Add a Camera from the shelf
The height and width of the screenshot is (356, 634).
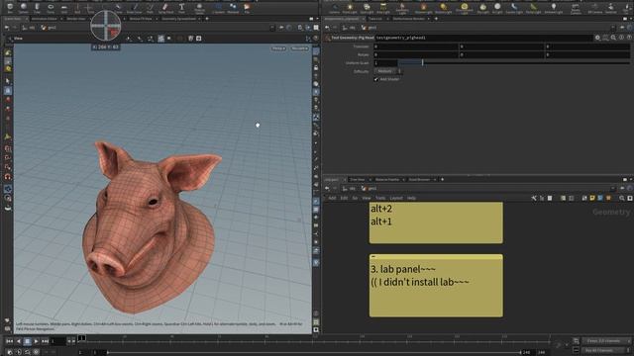[335, 8]
